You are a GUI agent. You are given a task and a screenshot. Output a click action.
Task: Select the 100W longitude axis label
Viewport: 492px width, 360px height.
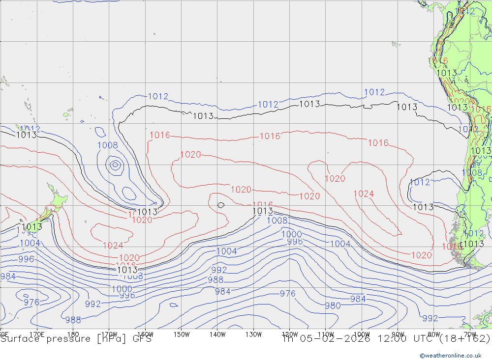pos(362,334)
